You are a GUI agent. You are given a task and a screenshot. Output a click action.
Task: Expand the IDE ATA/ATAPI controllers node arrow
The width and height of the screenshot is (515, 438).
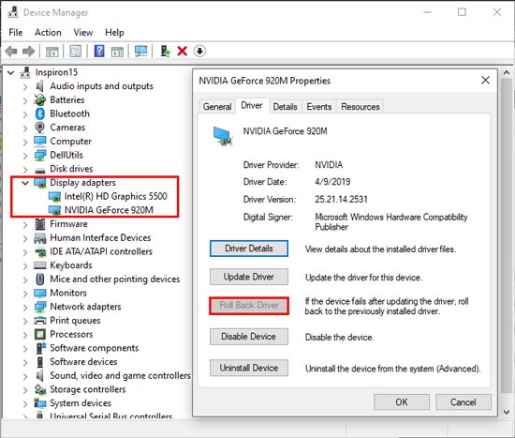point(25,252)
